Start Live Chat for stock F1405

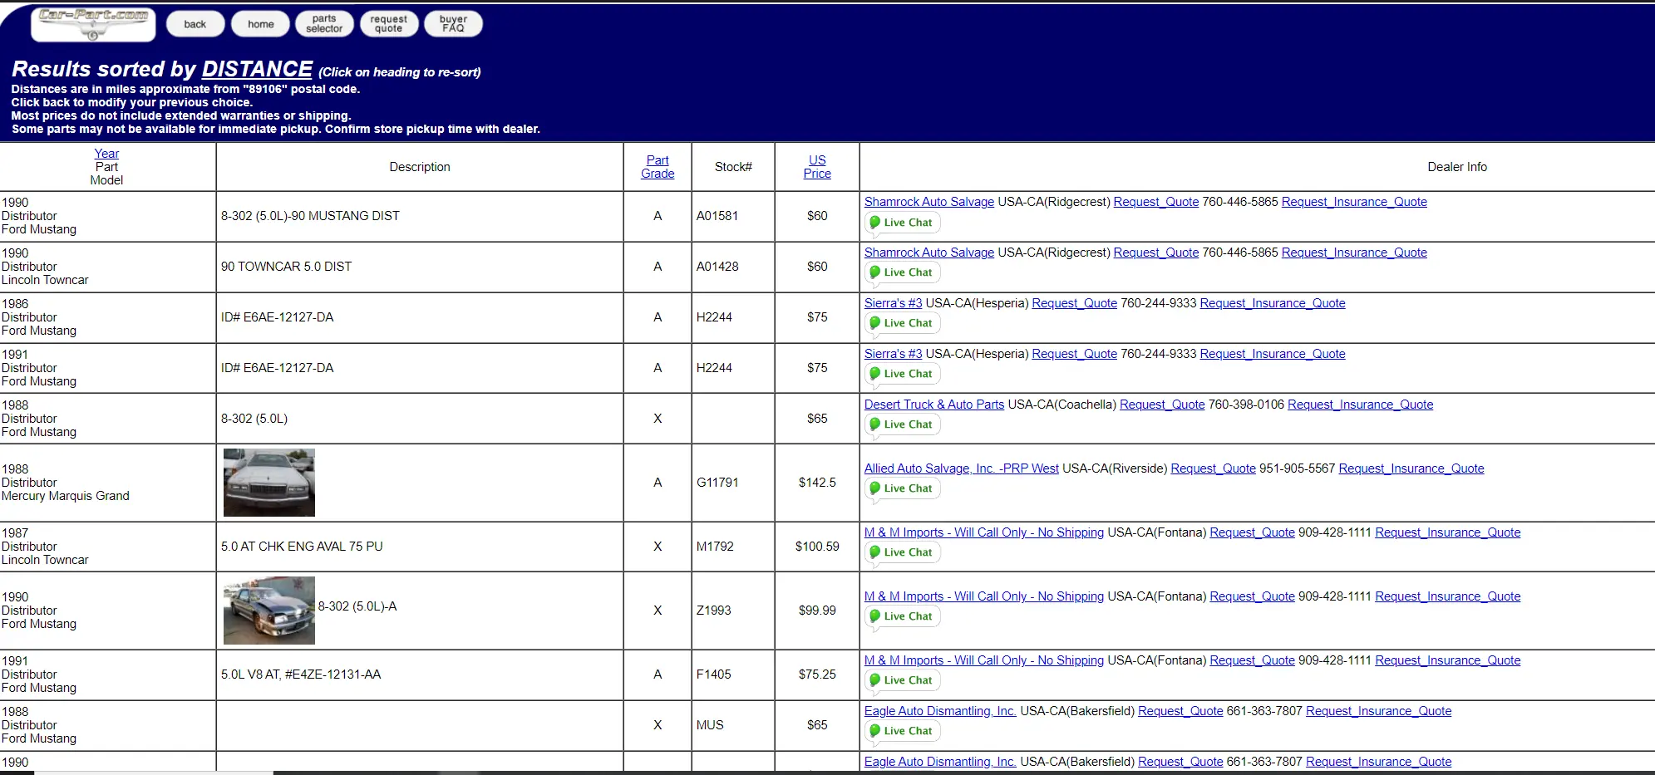tap(902, 680)
